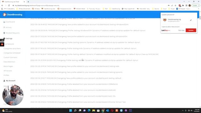201x113 pixels.
Task: Open the Activity sidebar item
Action: point(8,27)
